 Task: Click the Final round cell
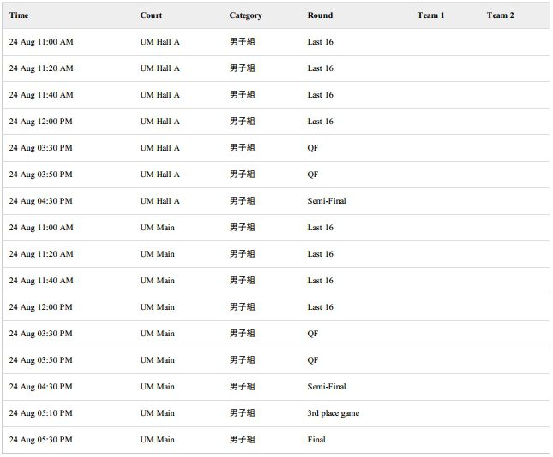click(x=316, y=440)
